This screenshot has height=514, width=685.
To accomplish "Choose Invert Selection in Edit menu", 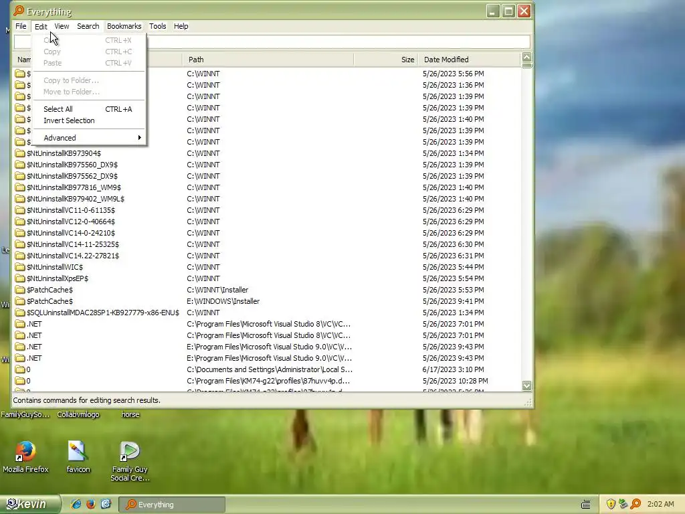I will pos(89,120).
